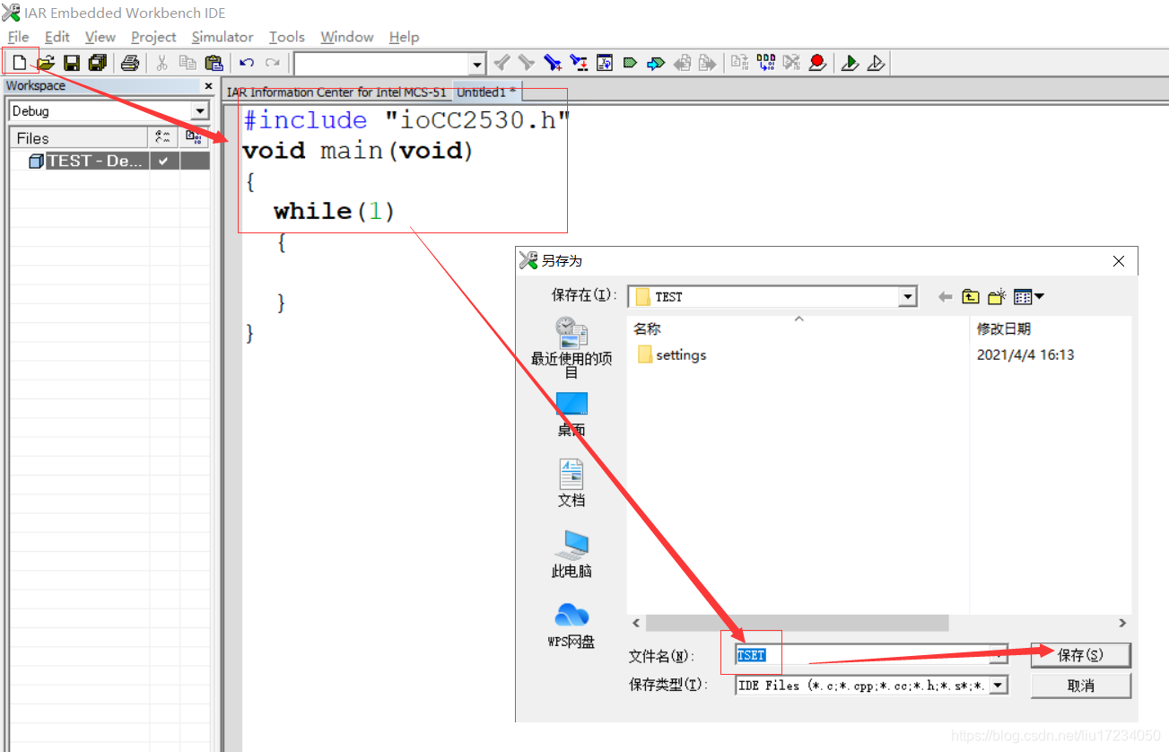Open the Simulator menu
1169x752 pixels.
pos(222,37)
